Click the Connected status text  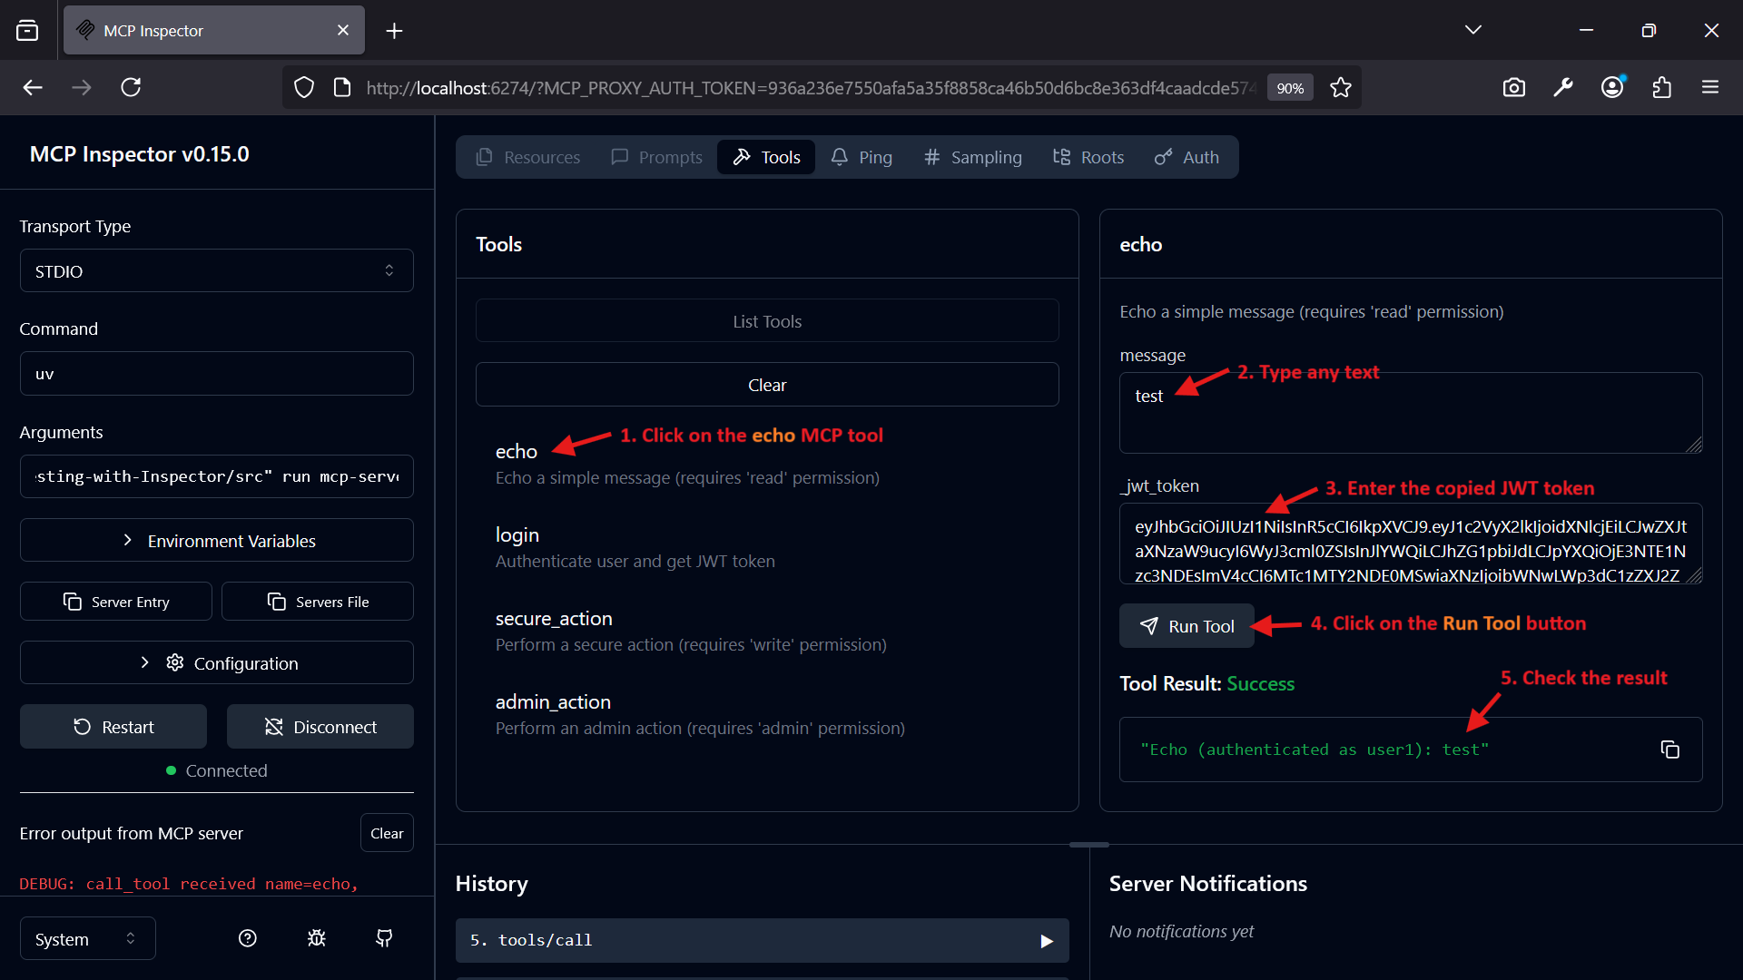(x=226, y=769)
